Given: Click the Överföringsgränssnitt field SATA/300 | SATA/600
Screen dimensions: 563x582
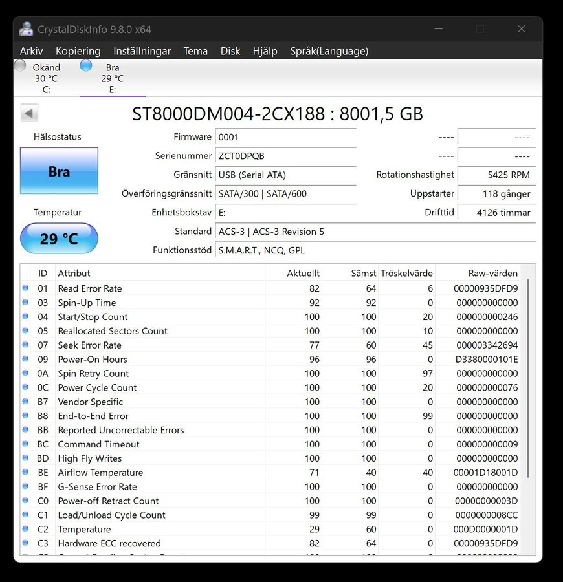Looking at the screenshot, I should pyautogui.click(x=285, y=194).
